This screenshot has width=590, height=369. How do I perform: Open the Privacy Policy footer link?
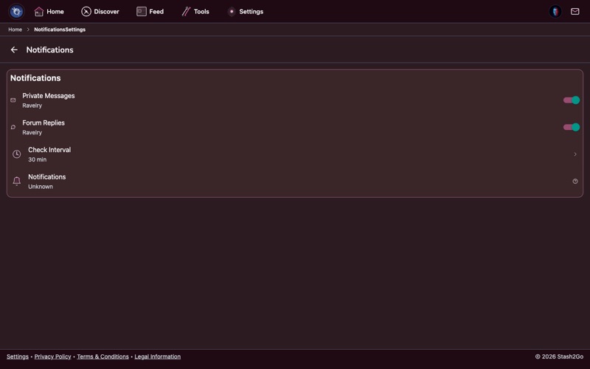point(52,356)
